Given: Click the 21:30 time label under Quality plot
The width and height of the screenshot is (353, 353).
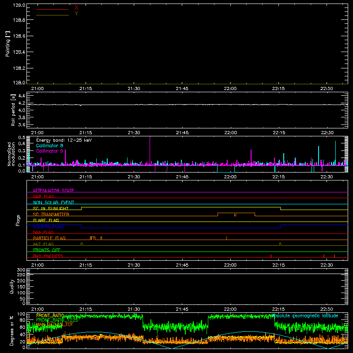Looking at the screenshot, I should coord(134,309).
